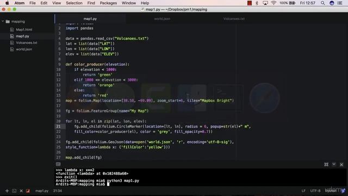Click the 'green' return string
This screenshot has width=348, height=196.
[x=105, y=75]
